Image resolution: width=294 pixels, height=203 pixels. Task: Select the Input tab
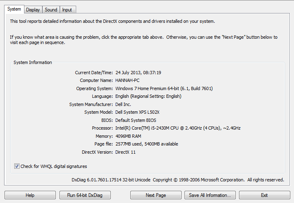tap(67, 10)
